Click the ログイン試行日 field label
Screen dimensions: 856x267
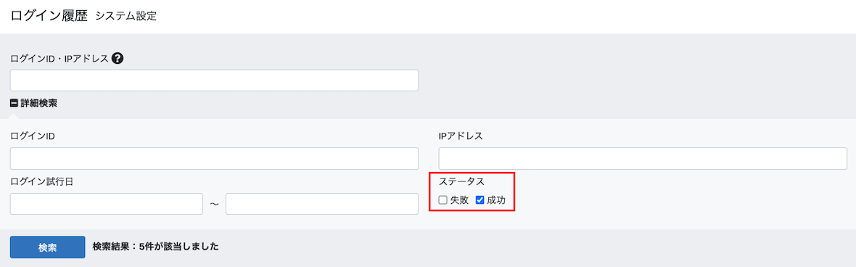tap(42, 182)
